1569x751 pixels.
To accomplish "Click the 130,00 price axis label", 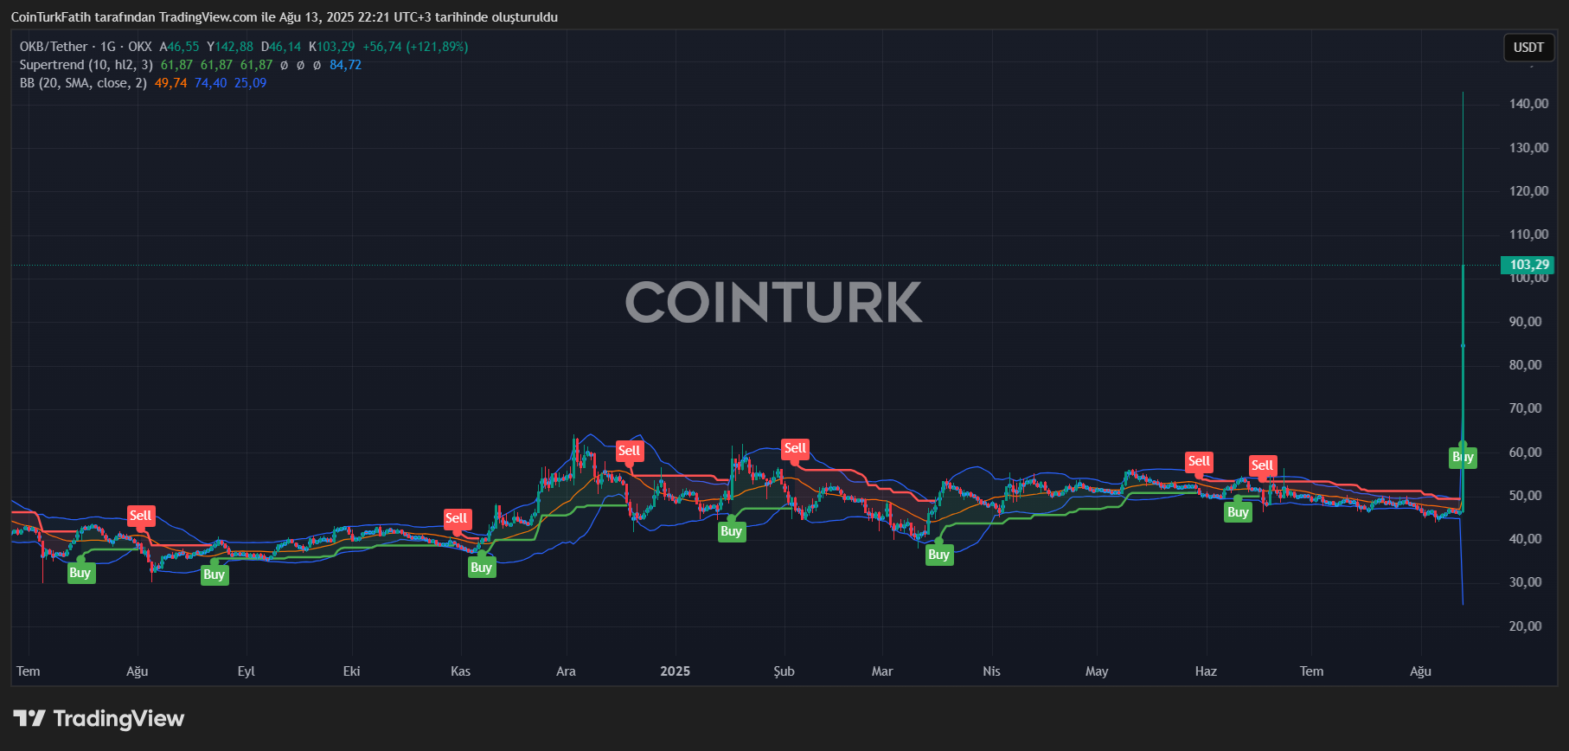I will click(1528, 148).
